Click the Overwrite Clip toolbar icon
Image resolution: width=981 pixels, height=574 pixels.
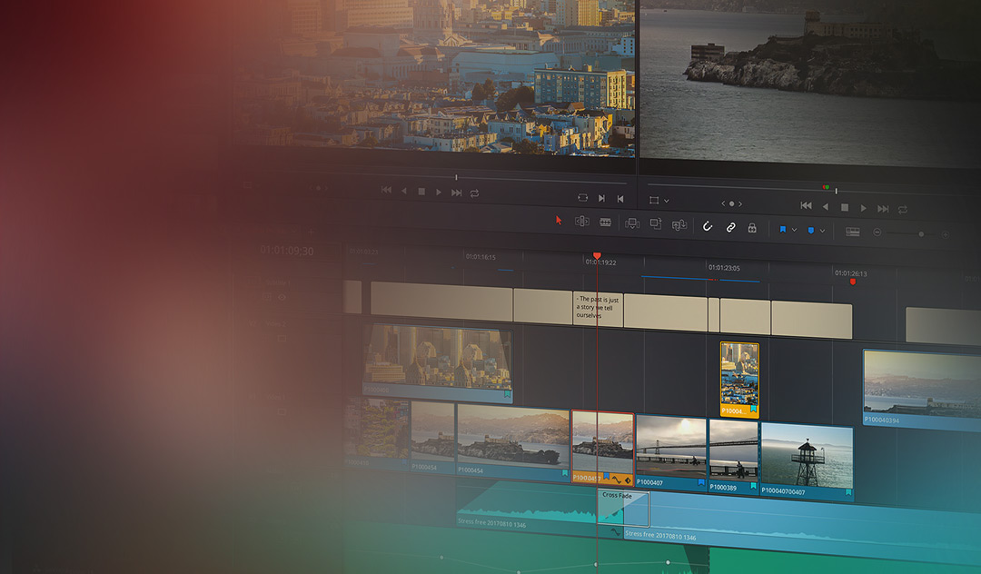tap(656, 223)
